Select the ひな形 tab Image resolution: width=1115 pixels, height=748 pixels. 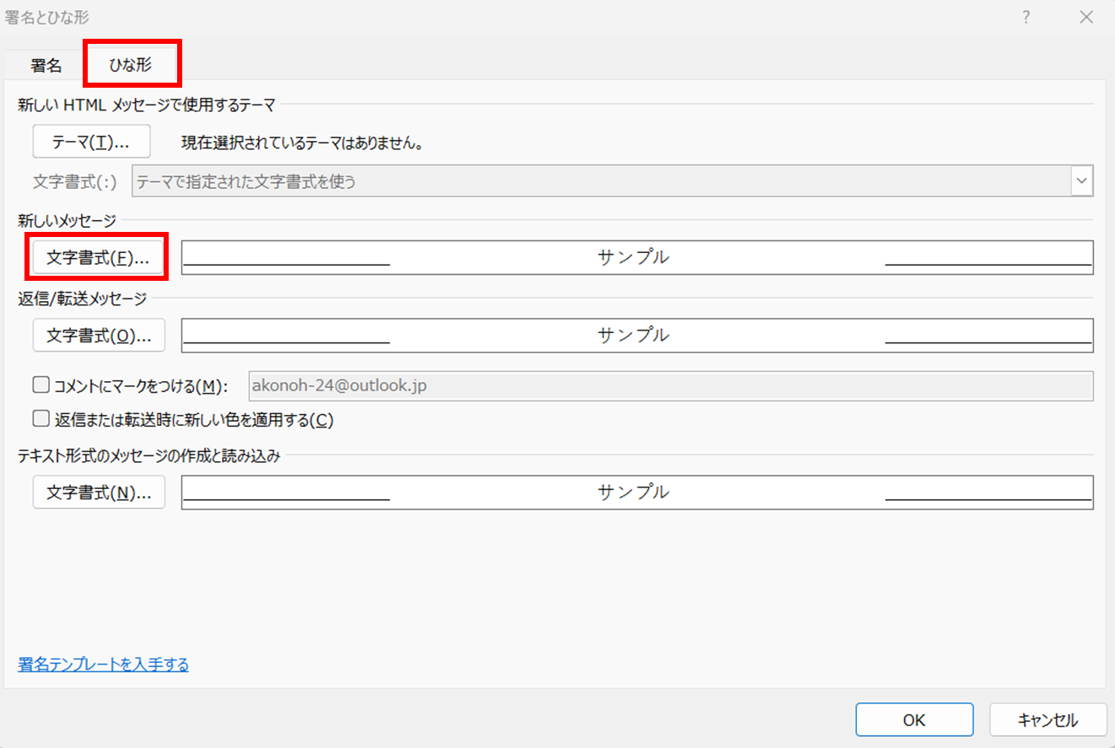[x=131, y=66]
